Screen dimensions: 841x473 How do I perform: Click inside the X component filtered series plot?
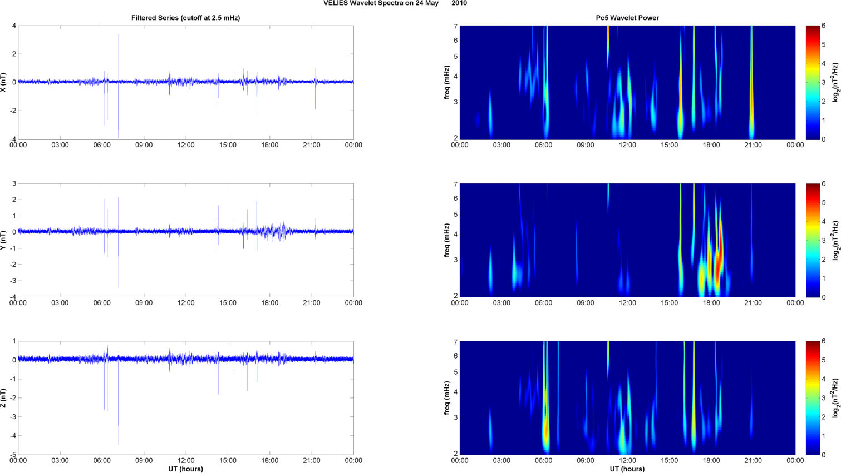(186, 82)
